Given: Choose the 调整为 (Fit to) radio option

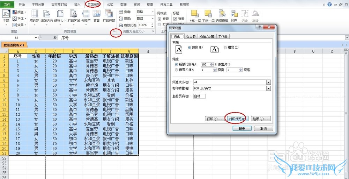Looking at the screenshot, I should (176, 70).
